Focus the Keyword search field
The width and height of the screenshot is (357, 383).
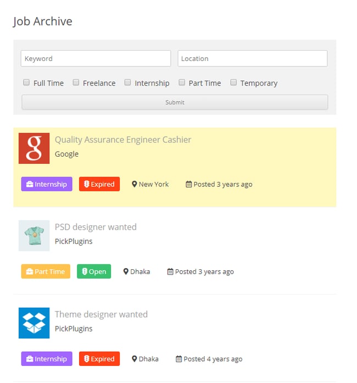pos(96,59)
